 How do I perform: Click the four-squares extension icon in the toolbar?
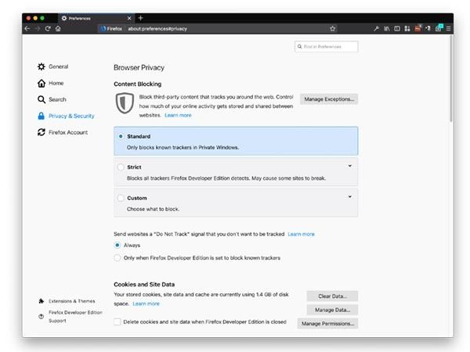point(407,29)
